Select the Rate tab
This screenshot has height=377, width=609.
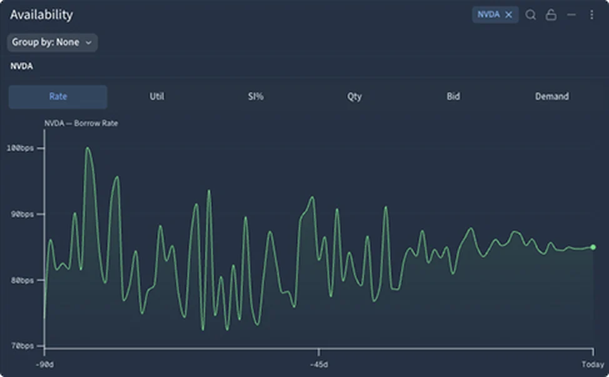[58, 97]
